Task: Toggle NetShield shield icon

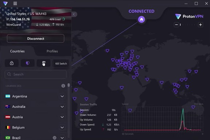Action: click(x=27, y=63)
